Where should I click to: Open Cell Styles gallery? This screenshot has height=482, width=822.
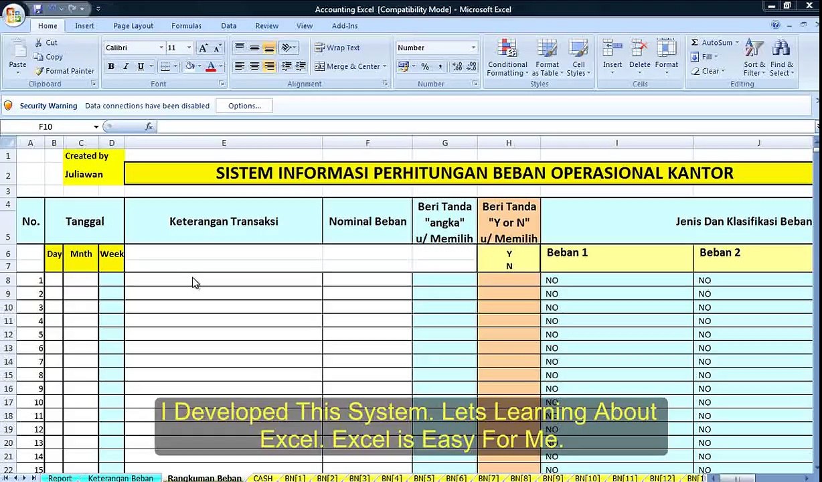click(x=578, y=58)
